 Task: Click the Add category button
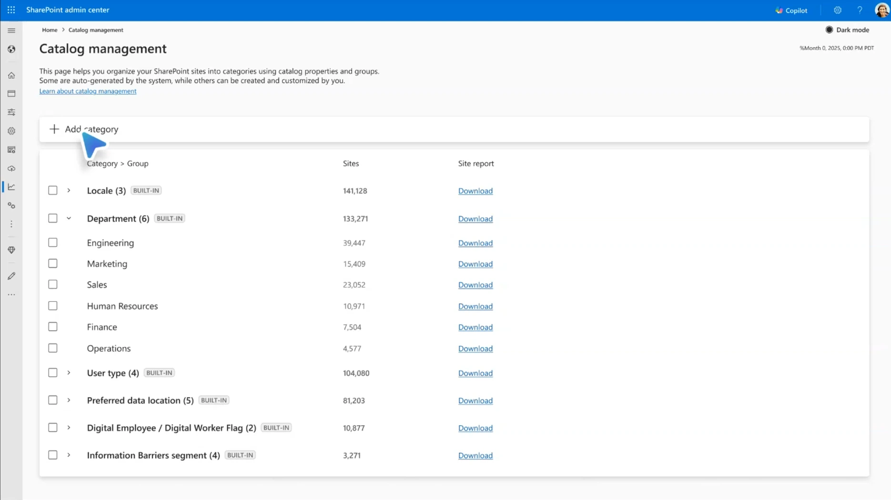click(84, 129)
